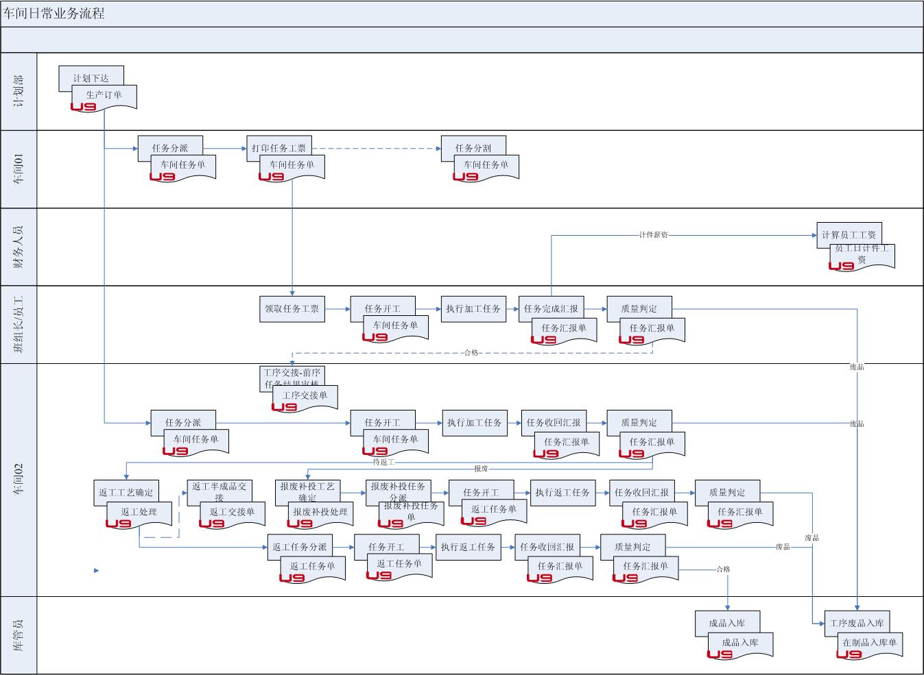Screen dimensions: 924x675
Task: Select the 返工工艺确定 process box
Action: (126, 493)
